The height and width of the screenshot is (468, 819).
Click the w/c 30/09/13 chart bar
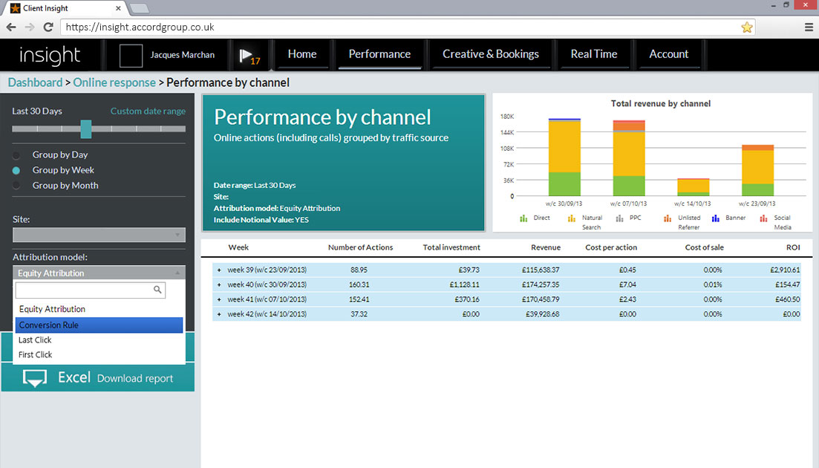pos(564,157)
